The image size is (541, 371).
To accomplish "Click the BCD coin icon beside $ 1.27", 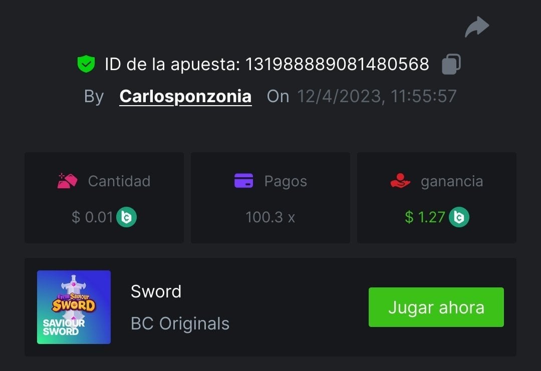I will [459, 217].
